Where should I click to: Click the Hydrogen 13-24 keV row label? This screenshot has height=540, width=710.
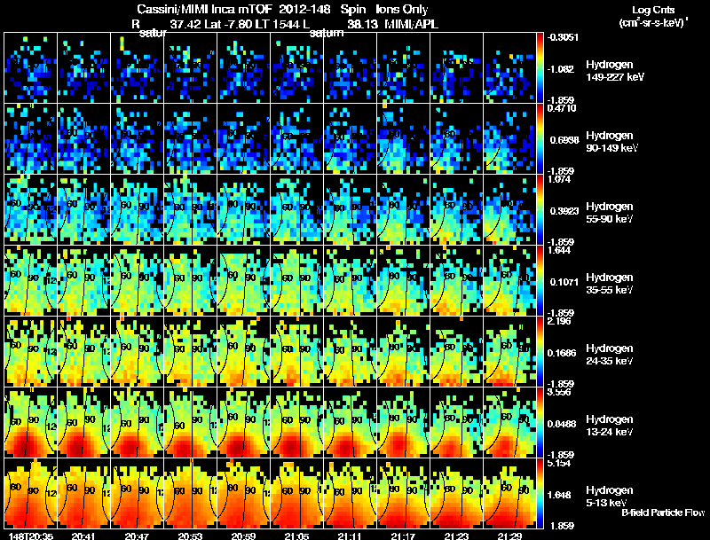coord(609,426)
